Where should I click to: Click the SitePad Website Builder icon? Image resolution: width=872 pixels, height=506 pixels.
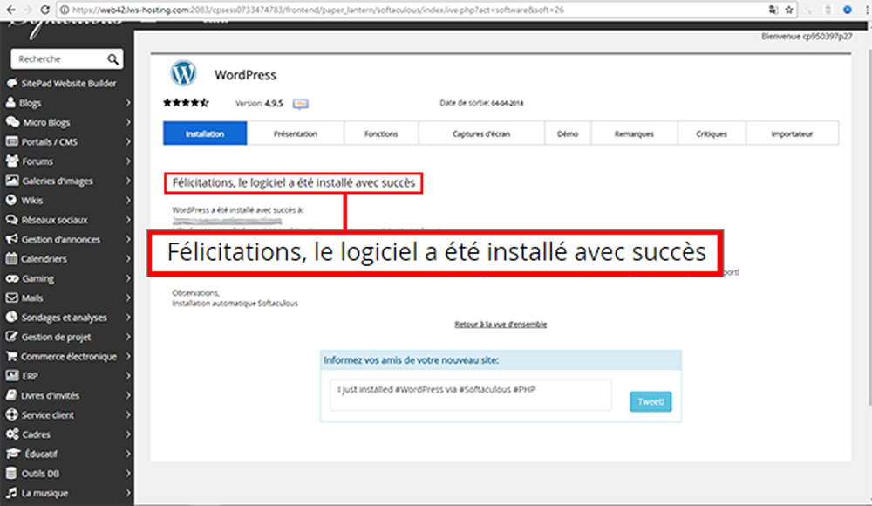click(x=11, y=84)
